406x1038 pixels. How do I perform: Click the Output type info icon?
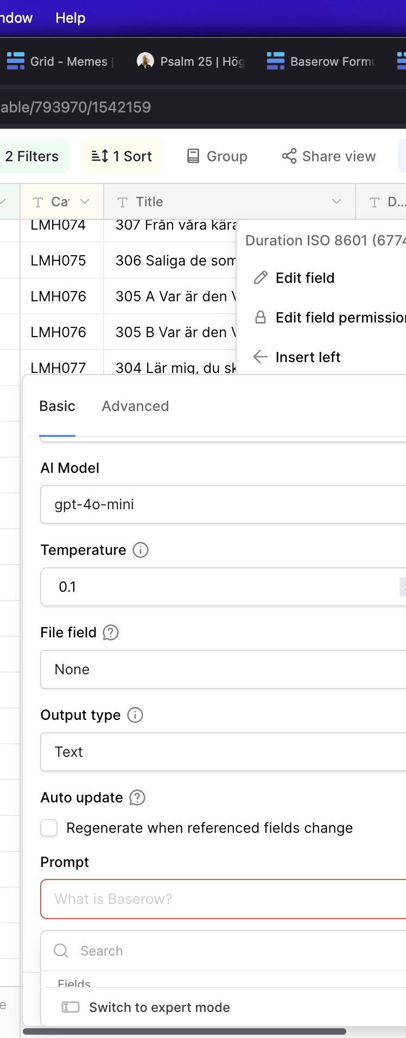coord(135,715)
